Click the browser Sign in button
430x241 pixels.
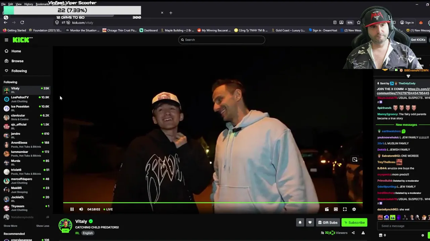click(x=407, y=22)
